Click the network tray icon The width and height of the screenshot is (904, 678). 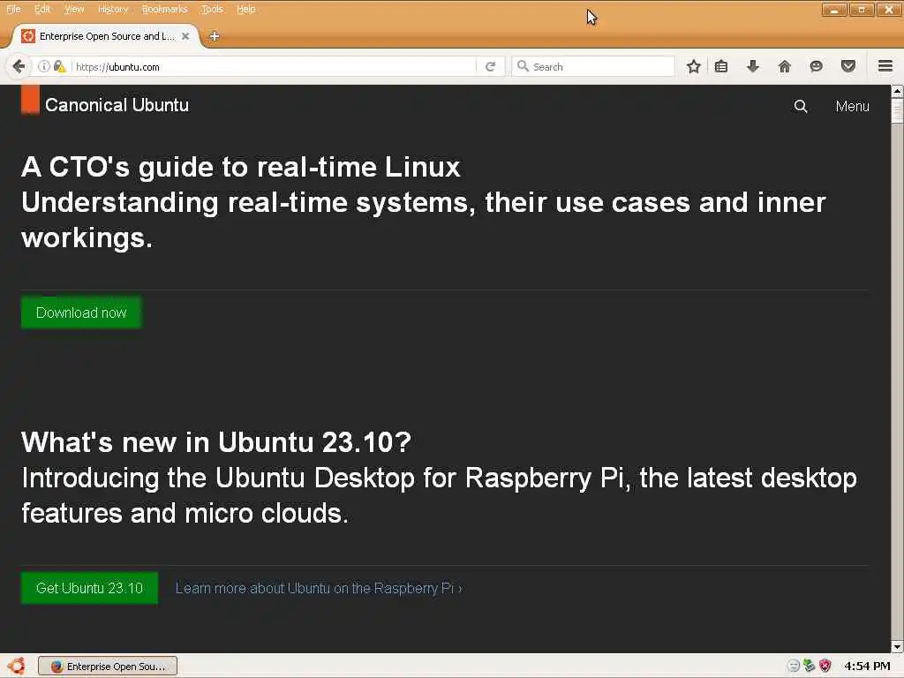point(810,666)
